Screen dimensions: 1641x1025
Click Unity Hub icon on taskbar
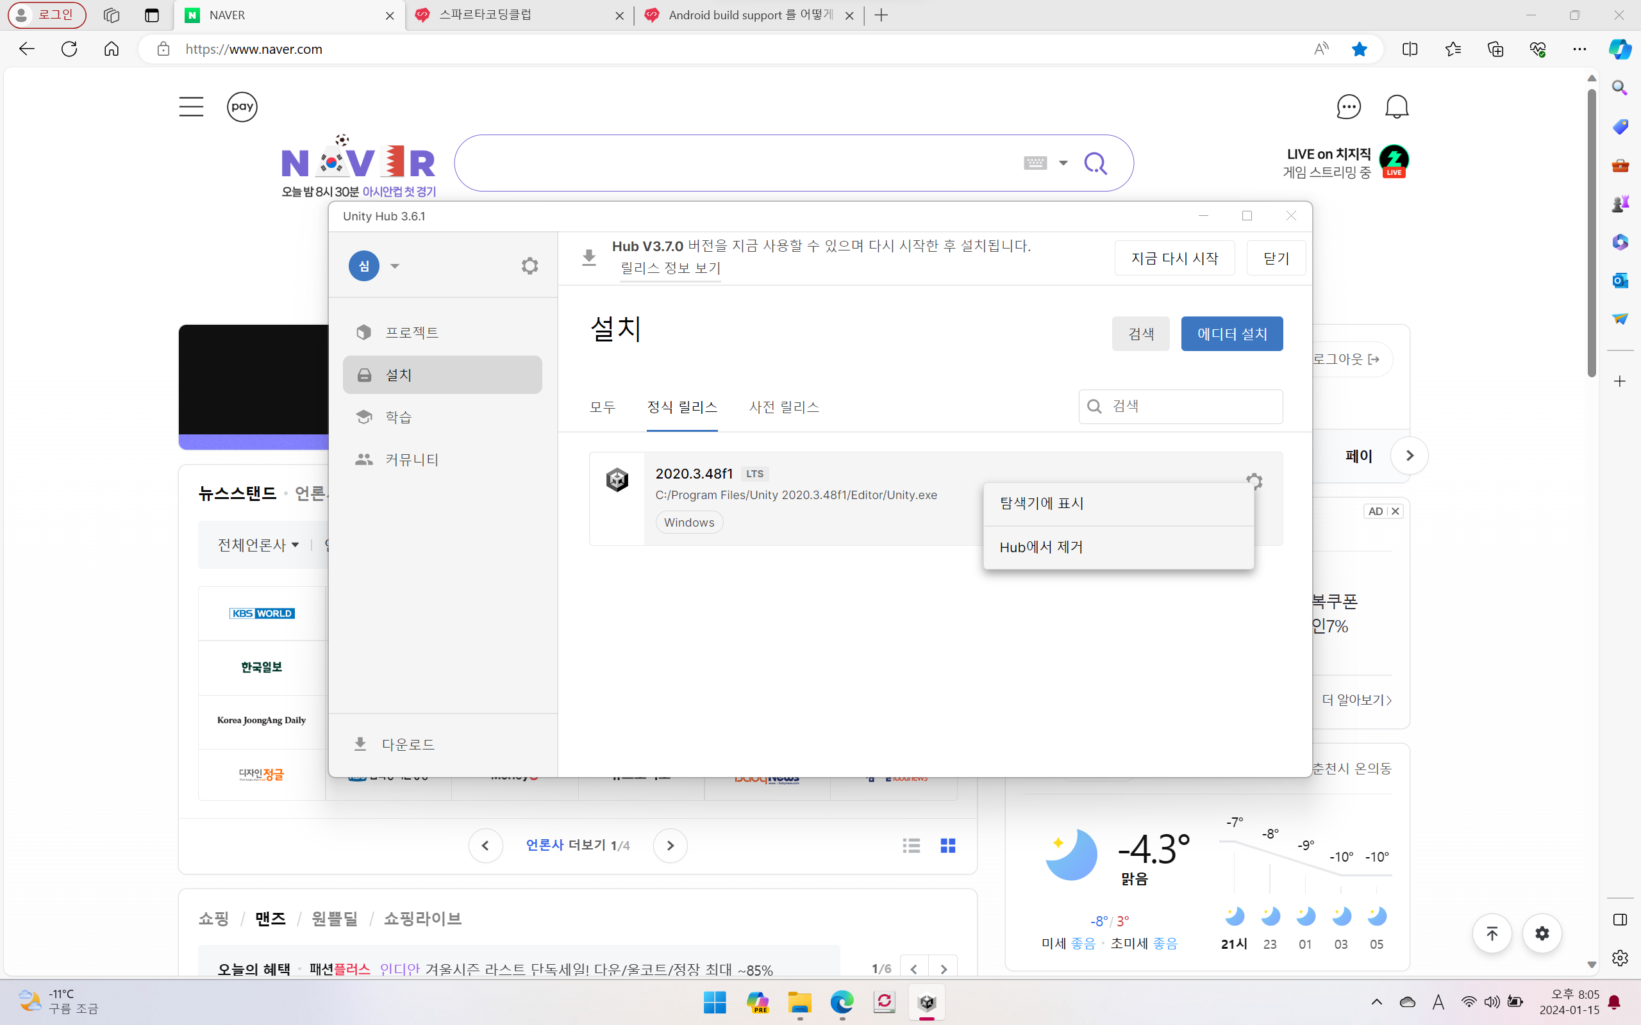tap(927, 1002)
